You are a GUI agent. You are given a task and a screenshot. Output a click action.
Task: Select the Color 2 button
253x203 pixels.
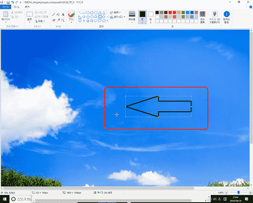[151, 17]
